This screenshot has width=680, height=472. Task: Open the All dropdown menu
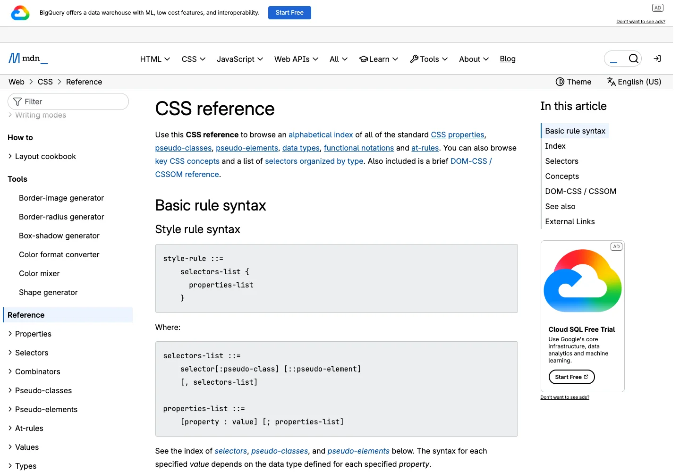coord(339,59)
